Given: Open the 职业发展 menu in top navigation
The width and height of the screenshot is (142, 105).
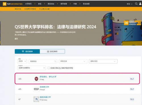Looking at the screenshot, I should tap(86, 4).
